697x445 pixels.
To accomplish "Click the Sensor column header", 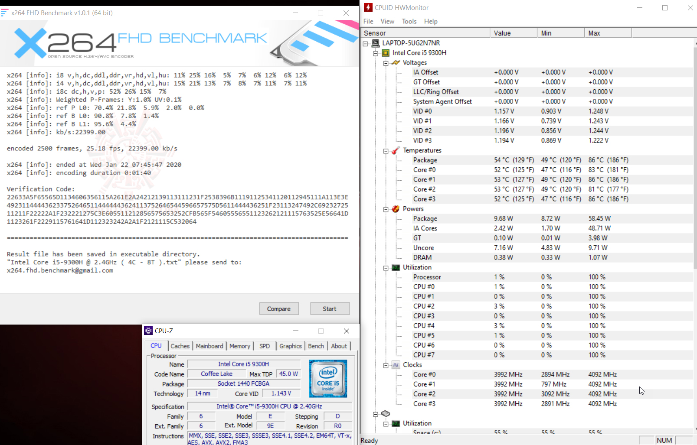I will [x=425, y=33].
